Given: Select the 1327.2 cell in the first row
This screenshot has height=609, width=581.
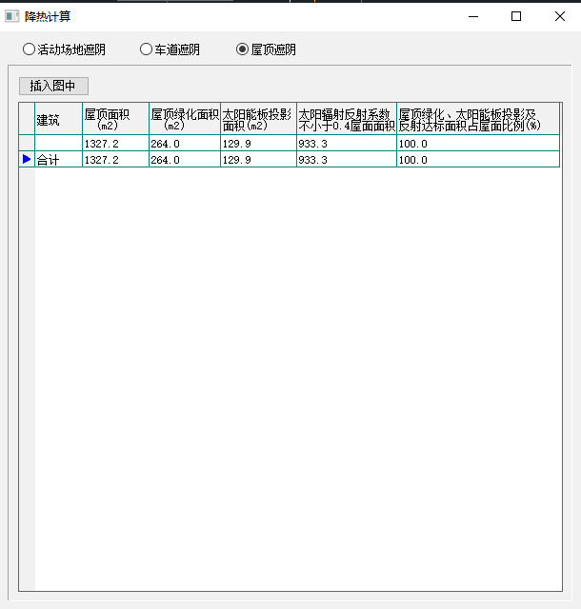Looking at the screenshot, I should click(x=115, y=144).
